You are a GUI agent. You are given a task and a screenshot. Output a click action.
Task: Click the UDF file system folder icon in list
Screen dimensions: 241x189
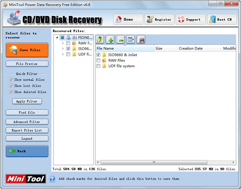(x=104, y=66)
